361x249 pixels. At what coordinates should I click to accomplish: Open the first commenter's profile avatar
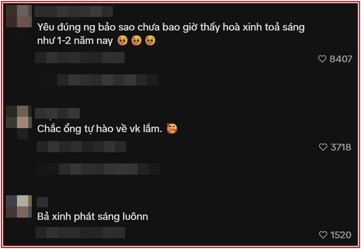(x=19, y=16)
